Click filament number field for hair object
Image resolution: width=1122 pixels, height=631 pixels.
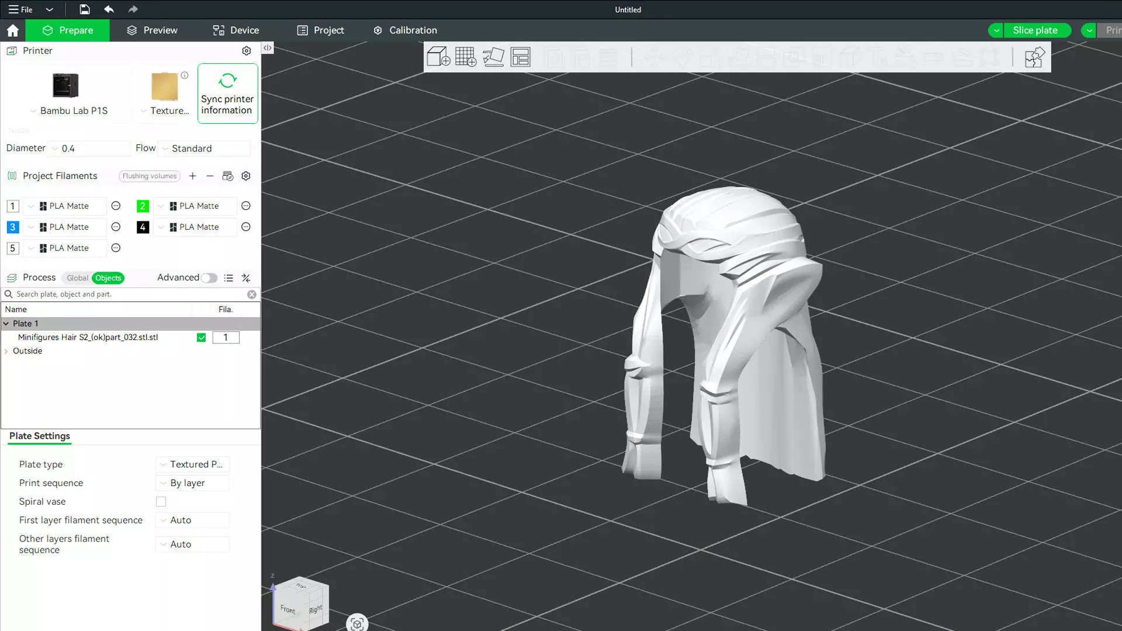[x=226, y=337]
